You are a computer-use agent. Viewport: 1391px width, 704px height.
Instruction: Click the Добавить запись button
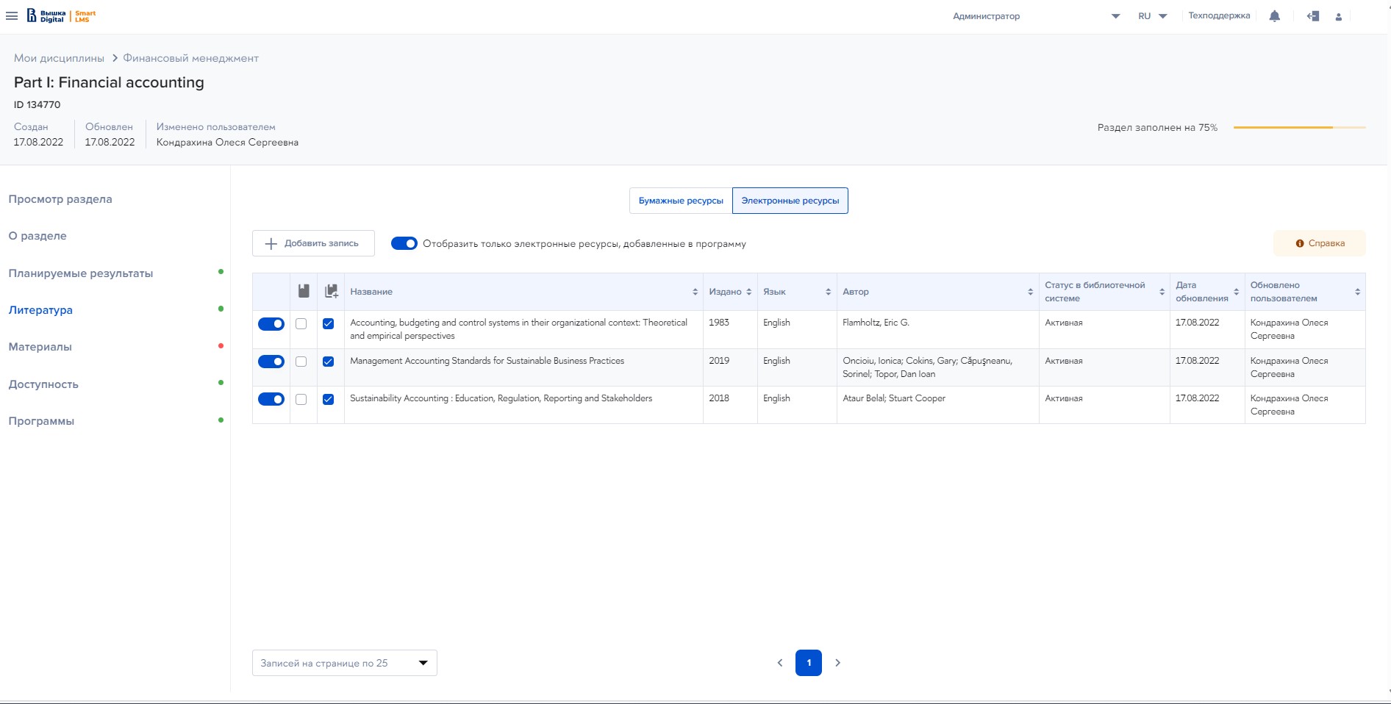coord(313,243)
